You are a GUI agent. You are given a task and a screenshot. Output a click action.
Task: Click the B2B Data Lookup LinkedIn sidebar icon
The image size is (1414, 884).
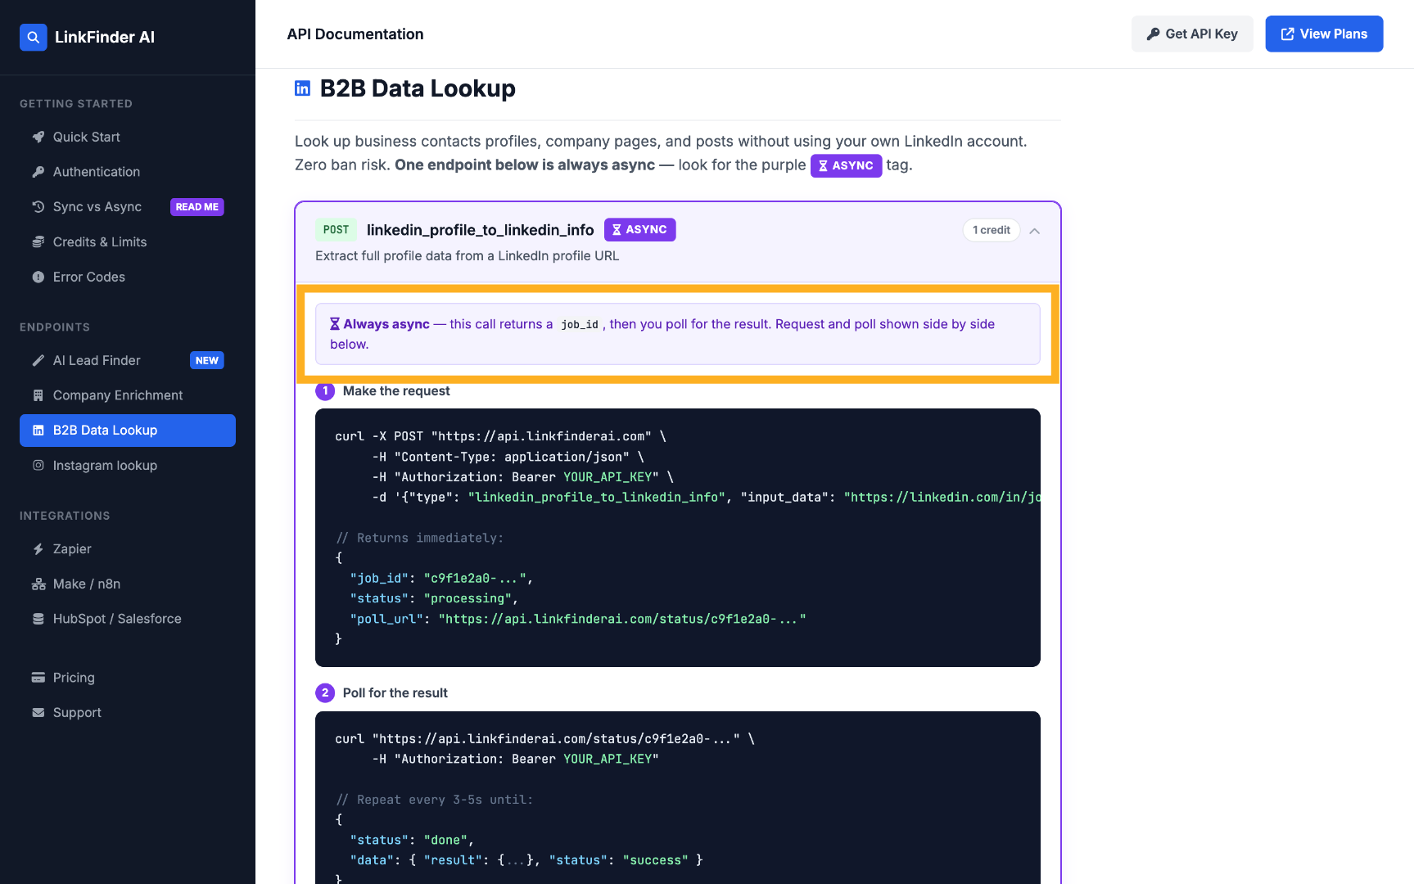[x=38, y=431]
